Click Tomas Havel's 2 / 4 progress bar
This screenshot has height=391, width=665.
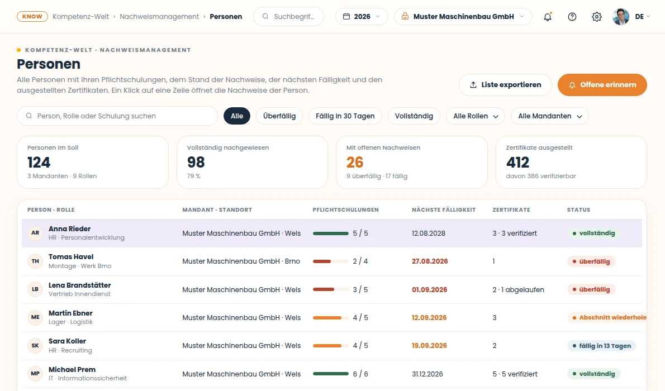(x=331, y=261)
